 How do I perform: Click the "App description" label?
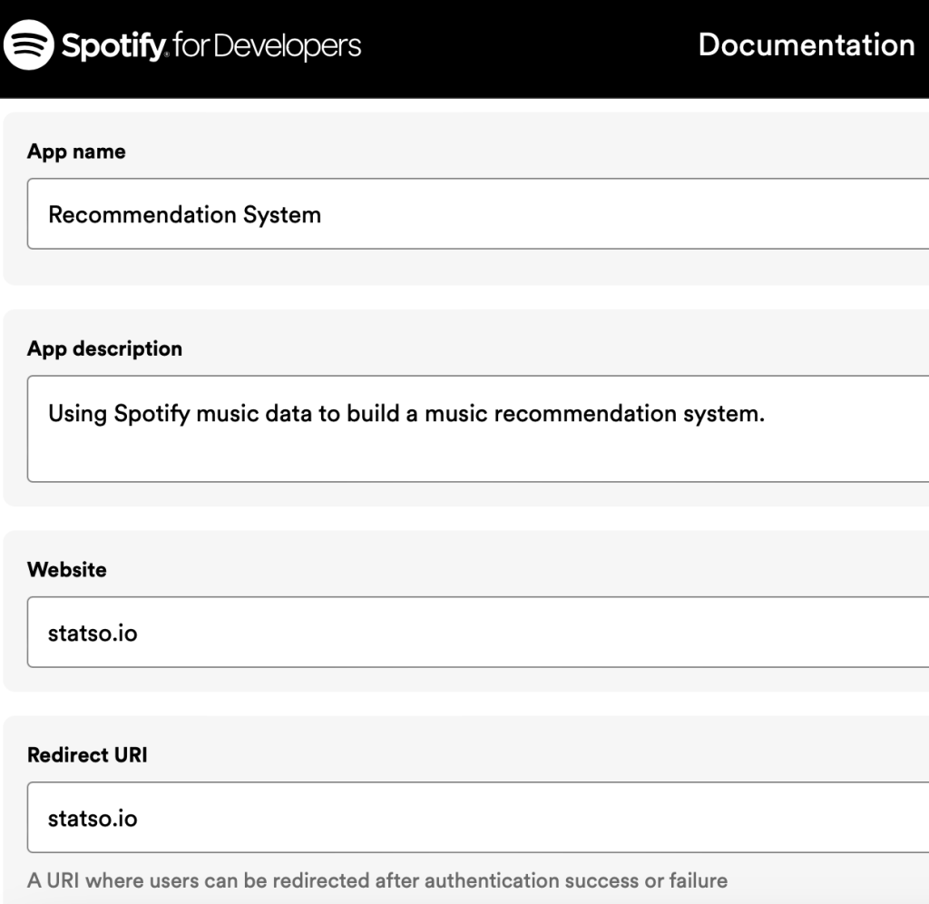105,349
